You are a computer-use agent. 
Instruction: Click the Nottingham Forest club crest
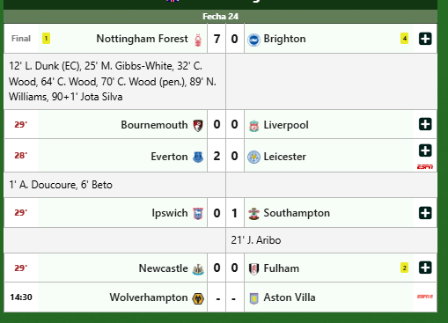198,40
